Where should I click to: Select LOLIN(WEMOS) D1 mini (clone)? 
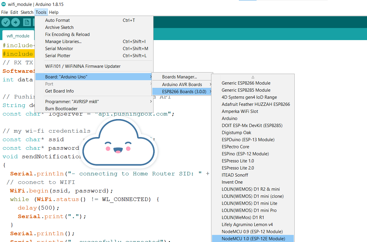coord(253,196)
